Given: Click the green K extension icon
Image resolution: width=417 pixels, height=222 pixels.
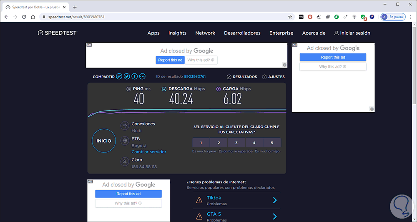Looking at the screenshot, I should pyautogui.click(x=337, y=17).
